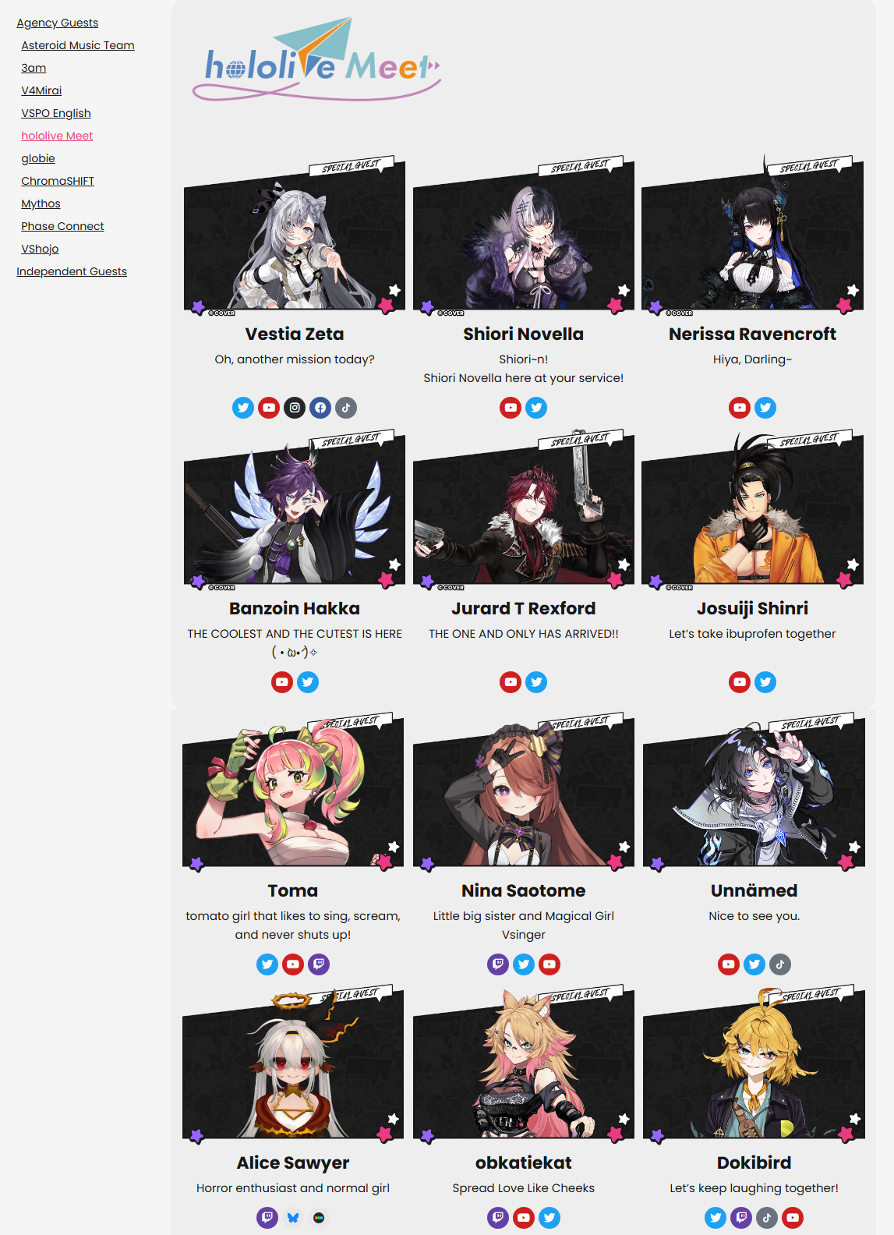Go to Asteroid Music Team section

click(78, 45)
